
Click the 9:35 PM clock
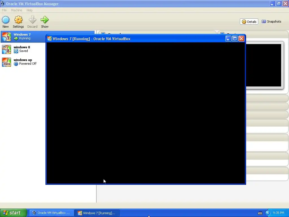pos(279,213)
